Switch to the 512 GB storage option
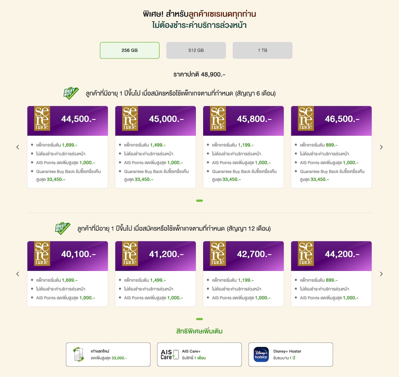 click(x=196, y=50)
